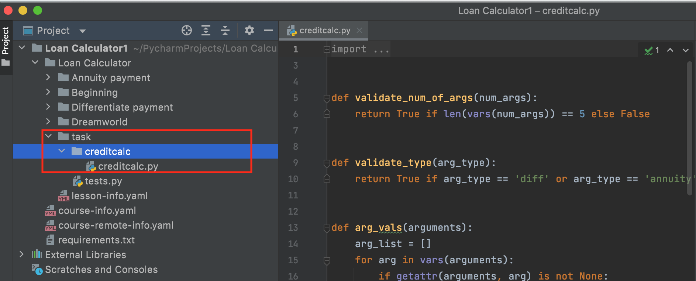Click the task folder icon
This screenshot has width=696, height=281.
tap(63, 136)
